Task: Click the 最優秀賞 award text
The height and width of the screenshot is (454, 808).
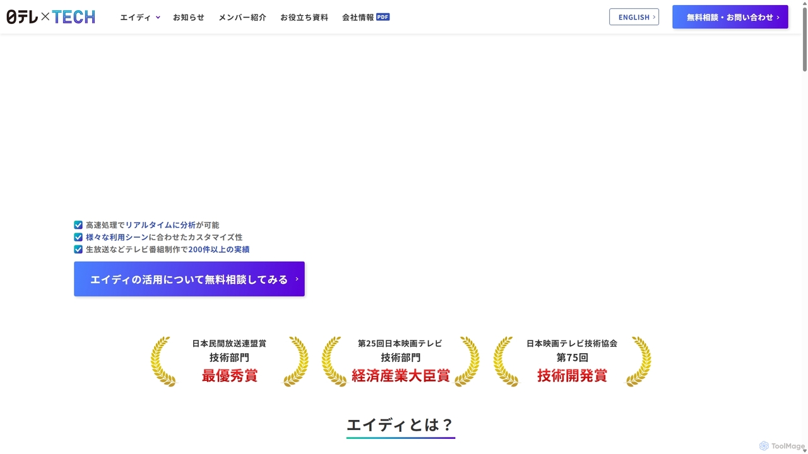Action: click(230, 376)
